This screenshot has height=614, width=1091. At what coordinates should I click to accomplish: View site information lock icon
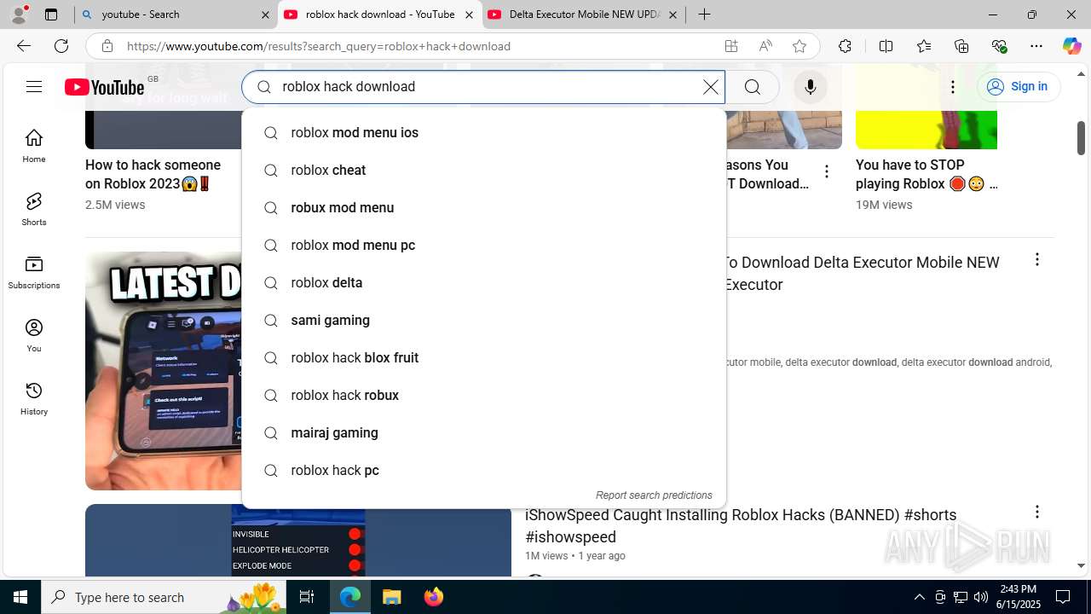pyautogui.click(x=107, y=46)
